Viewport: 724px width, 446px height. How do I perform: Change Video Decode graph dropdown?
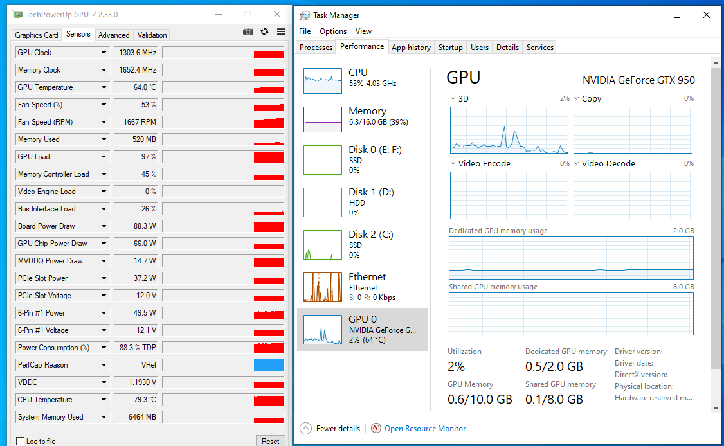point(576,163)
